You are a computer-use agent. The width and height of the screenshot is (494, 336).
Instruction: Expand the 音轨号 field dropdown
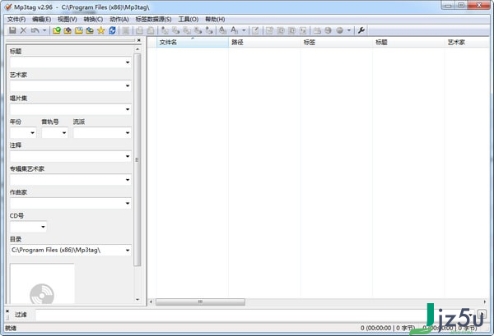64,133
